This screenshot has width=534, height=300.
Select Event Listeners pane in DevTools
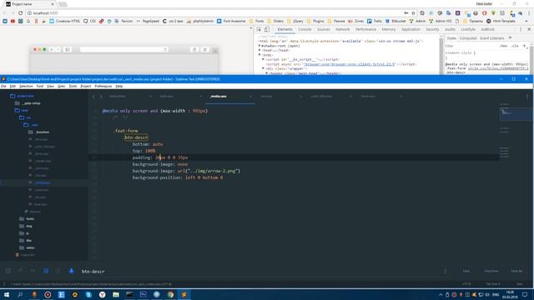pyautogui.click(x=491, y=38)
